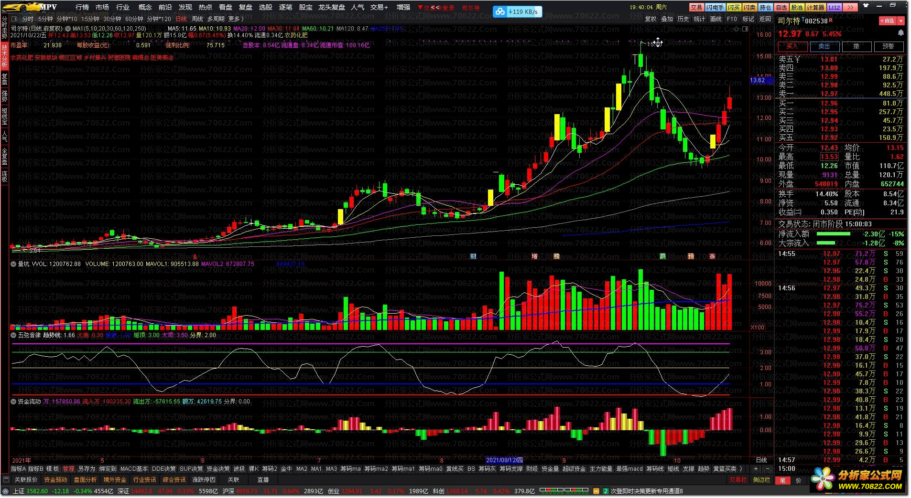Open the skin/theme shirt icon
The height and width of the screenshot is (498, 911).
(866, 6)
